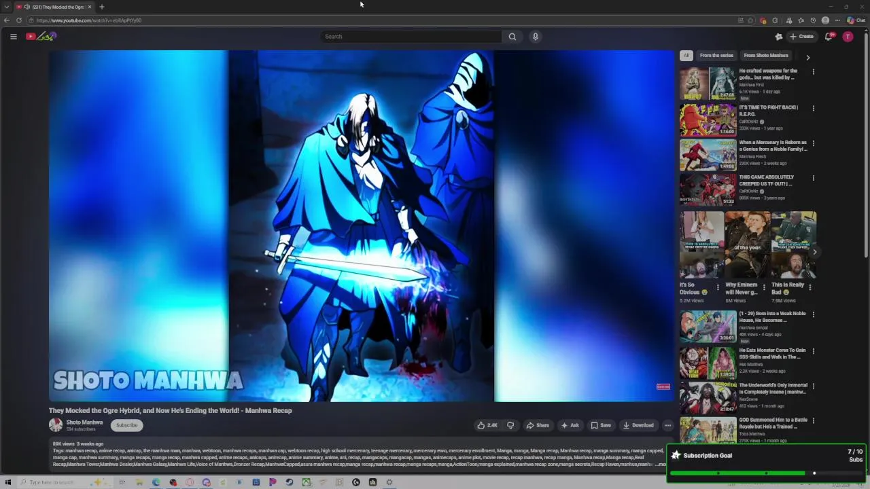This screenshot has width=870, height=489.
Task: Play the 'He crafted weapons for the gods' thumbnail
Action: (x=708, y=84)
